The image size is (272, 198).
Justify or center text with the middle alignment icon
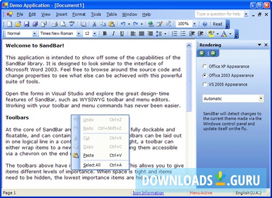[x=141, y=33]
